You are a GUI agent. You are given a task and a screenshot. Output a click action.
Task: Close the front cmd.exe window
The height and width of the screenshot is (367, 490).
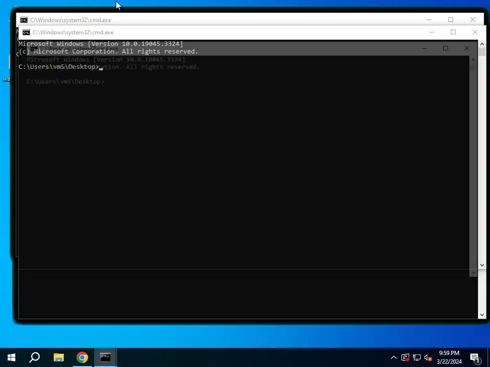(x=475, y=32)
